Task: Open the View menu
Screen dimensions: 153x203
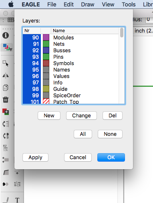Action: point(108,4)
